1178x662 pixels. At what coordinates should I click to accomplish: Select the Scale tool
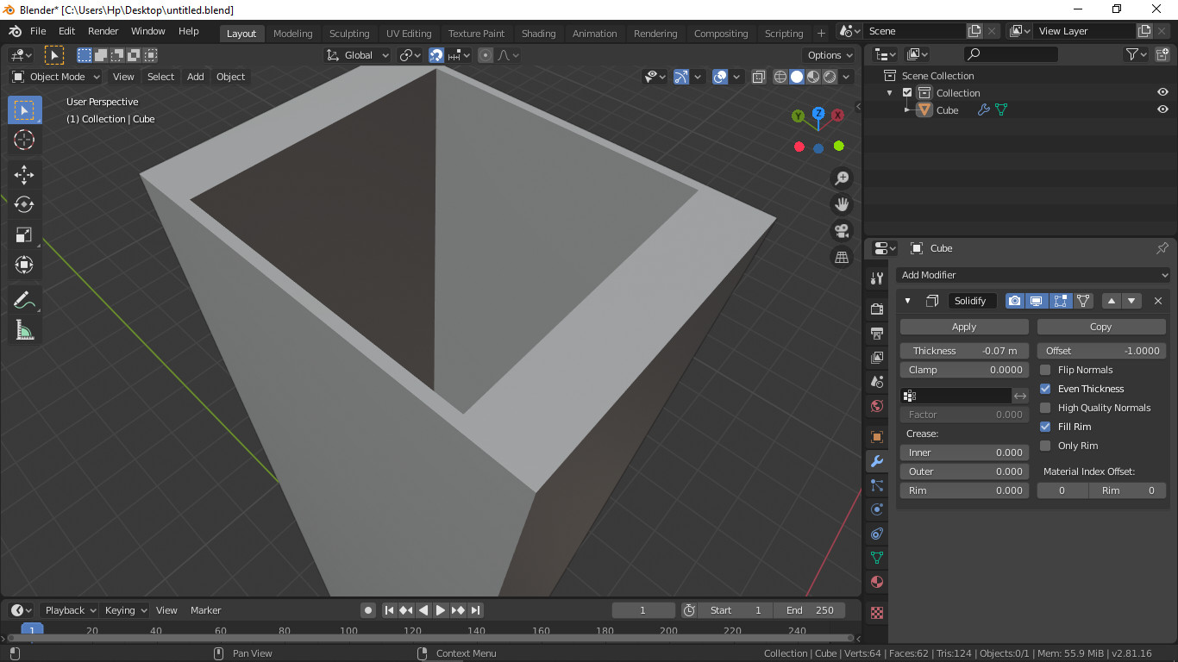[x=24, y=235]
